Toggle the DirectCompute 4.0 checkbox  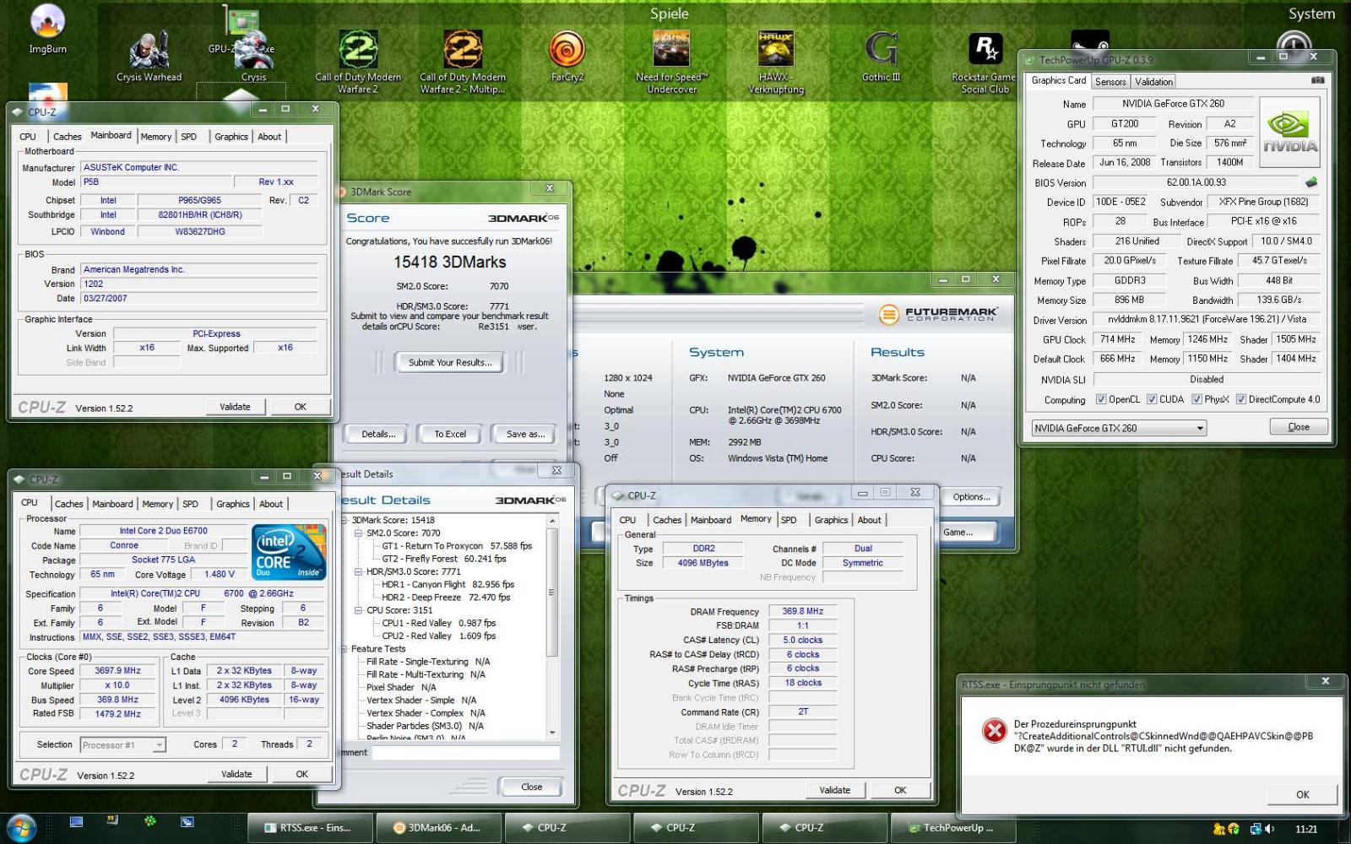(1241, 399)
